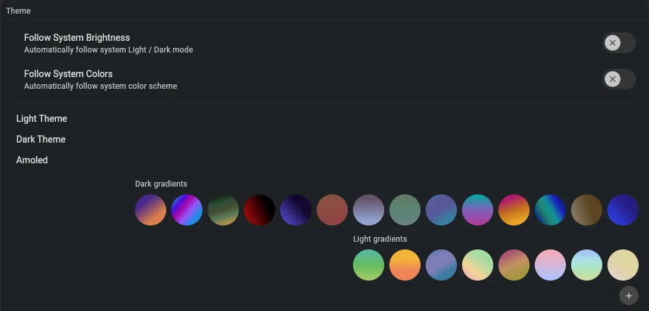Choose the teal-blue striped dark gradient swatch

pos(550,210)
